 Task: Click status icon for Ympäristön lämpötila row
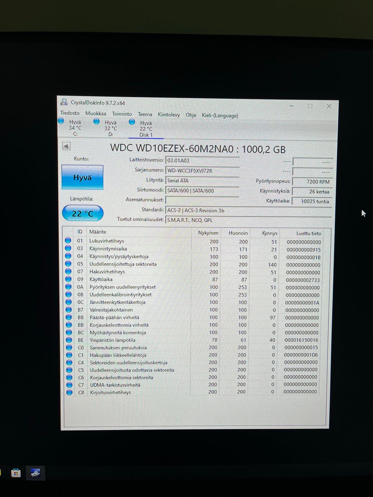pos(69,340)
